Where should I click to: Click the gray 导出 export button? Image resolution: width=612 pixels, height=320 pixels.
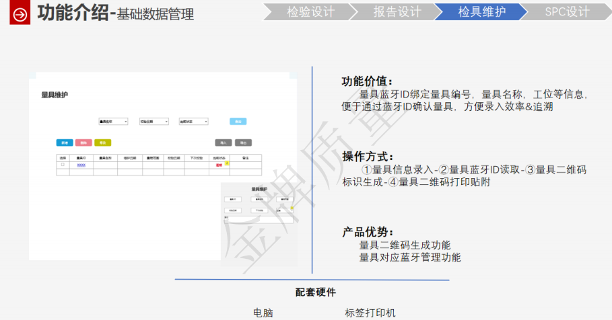point(243,143)
